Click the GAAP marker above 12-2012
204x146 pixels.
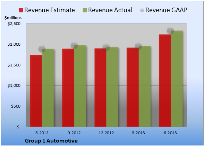coord(106,47)
